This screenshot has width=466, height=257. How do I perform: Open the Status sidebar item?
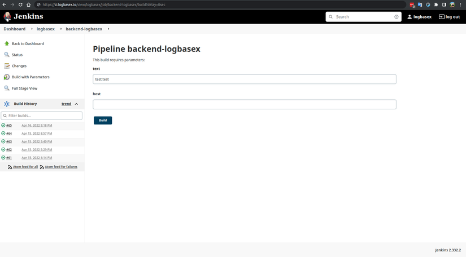click(x=18, y=55)
